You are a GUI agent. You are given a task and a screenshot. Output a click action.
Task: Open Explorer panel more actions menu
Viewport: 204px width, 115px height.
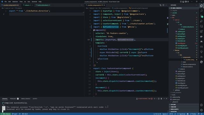click(x=196, y=5)
